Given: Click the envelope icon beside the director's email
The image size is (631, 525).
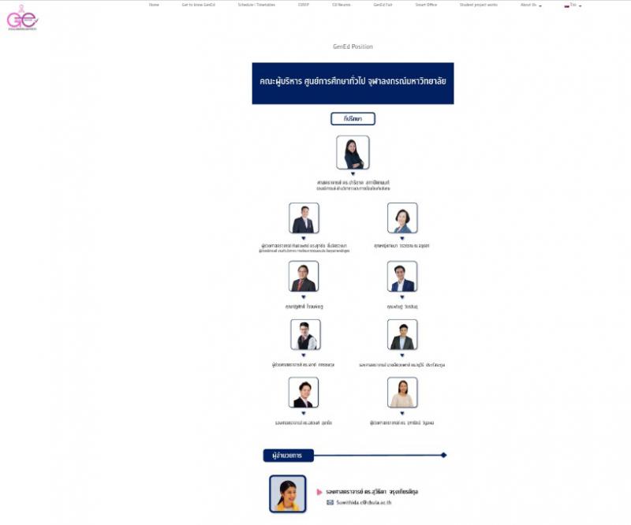Looking at the screenshot, I should pos(330,501).
